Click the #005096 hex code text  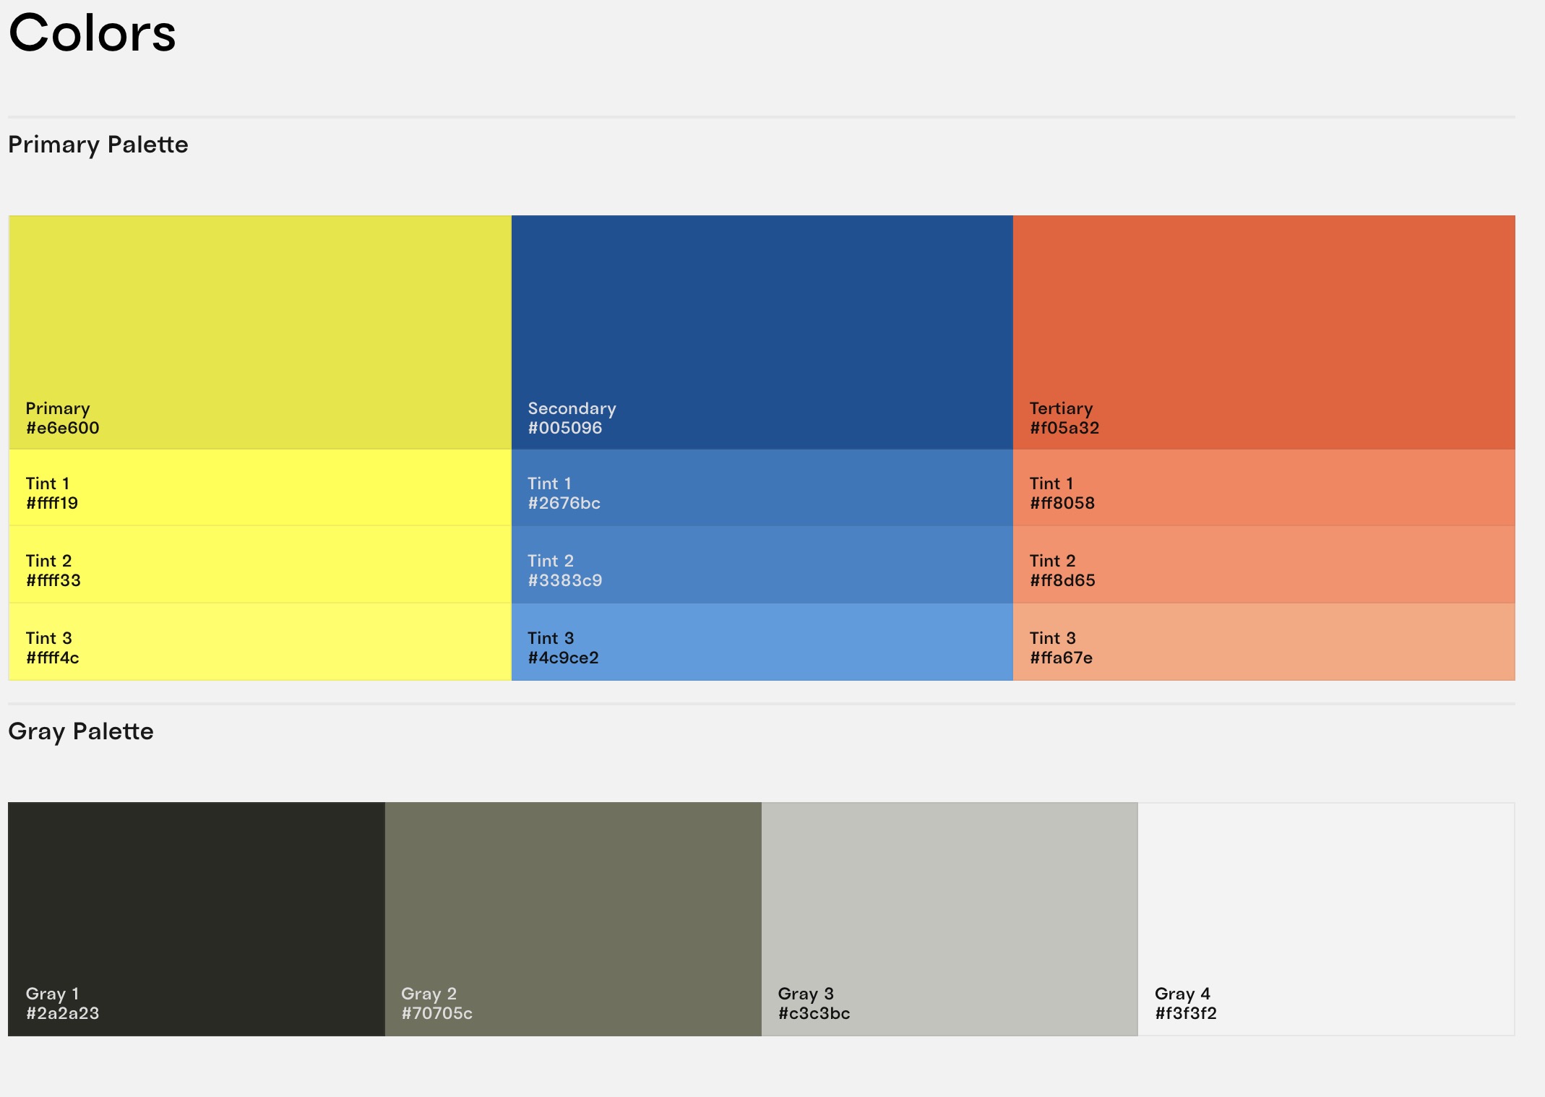564,428
